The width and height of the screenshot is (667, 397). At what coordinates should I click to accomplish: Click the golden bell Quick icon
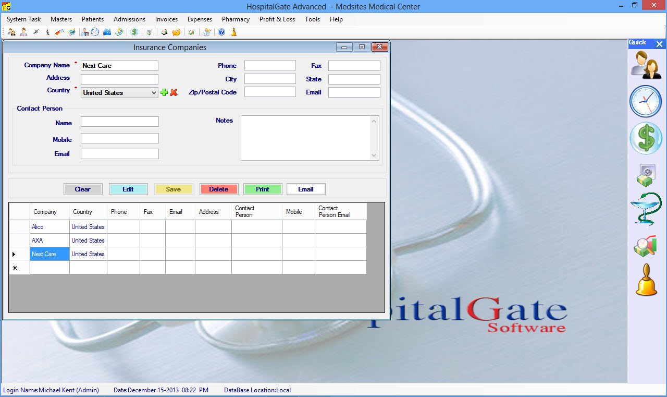[x=646, y=280]
